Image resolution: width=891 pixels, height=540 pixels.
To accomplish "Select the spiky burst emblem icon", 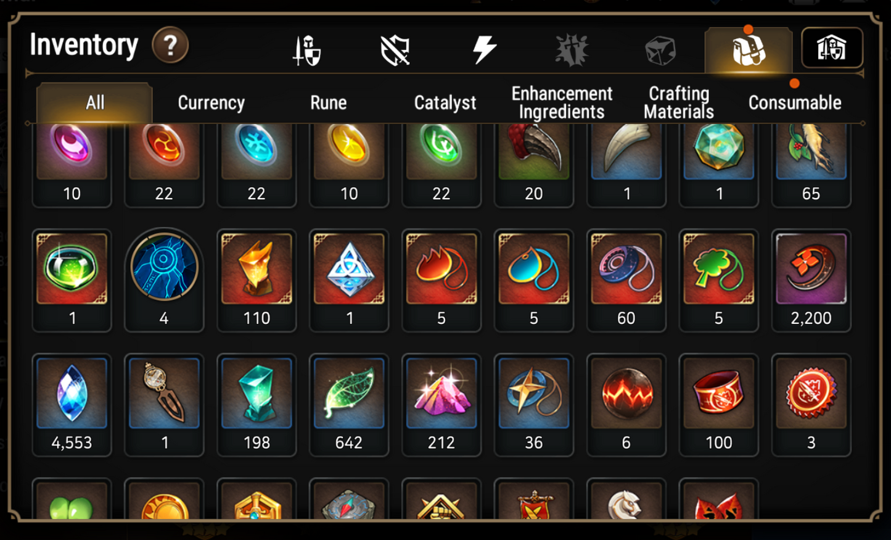I will 572,50.
